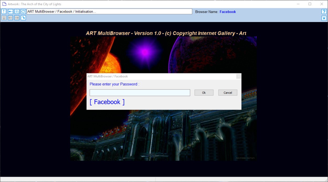Click the greyed down arrow icon

(4, 18)
